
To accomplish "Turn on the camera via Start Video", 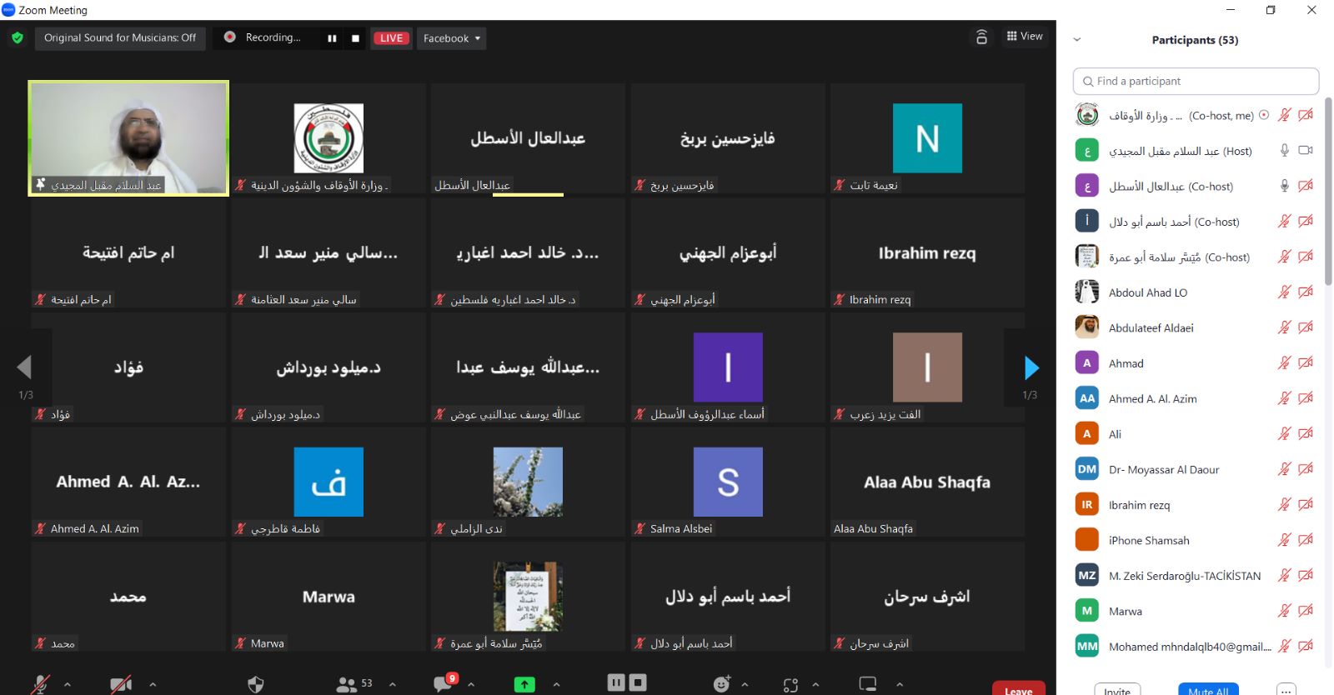I will [x=121, y=684].
